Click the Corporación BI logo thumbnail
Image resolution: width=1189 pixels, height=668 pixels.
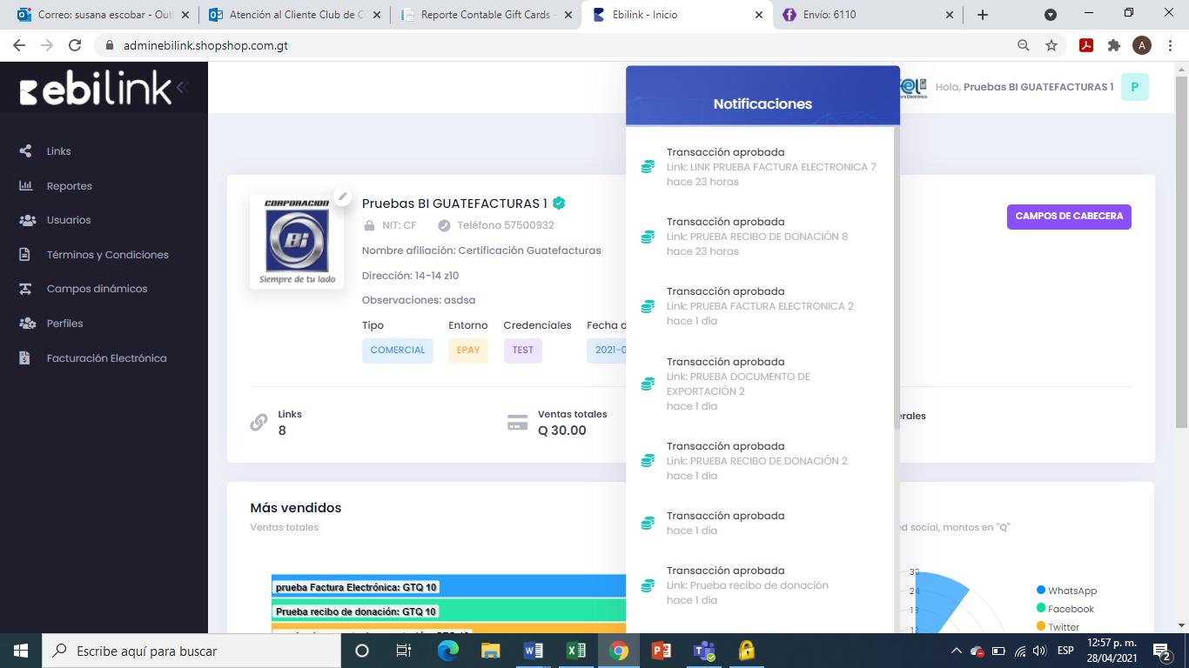[297, 241]
